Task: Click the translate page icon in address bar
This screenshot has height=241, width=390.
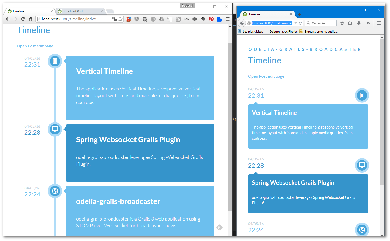Action: pos(114,19)
